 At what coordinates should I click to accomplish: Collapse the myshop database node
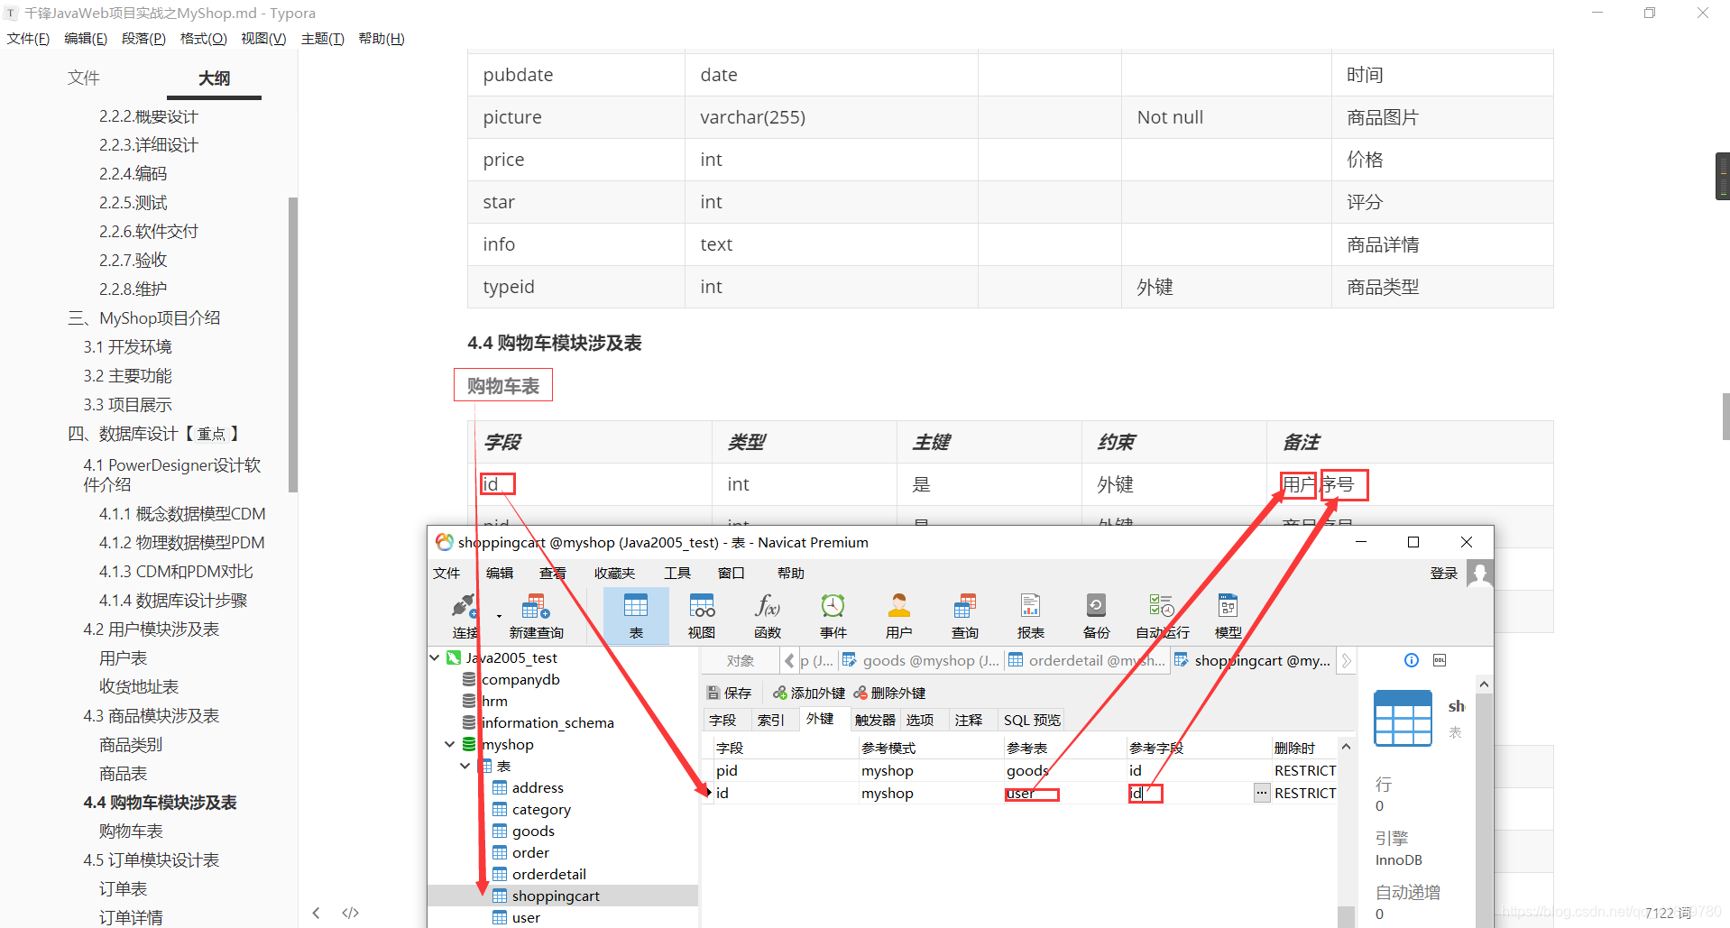coord(449,744)
